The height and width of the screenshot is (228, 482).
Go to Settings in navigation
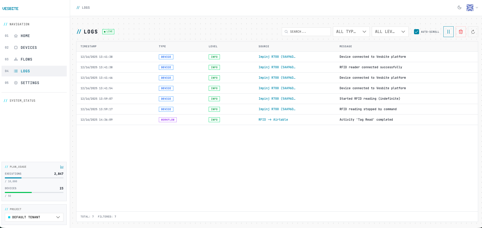pos(34,83)
